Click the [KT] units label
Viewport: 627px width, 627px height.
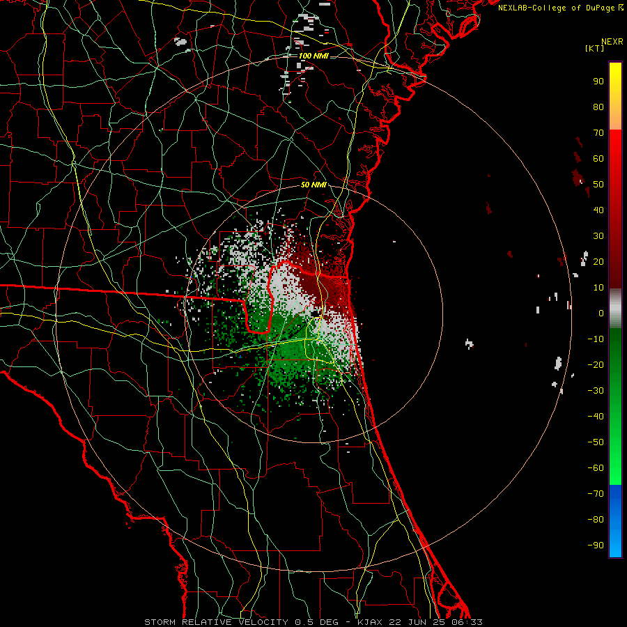point(594,48)
